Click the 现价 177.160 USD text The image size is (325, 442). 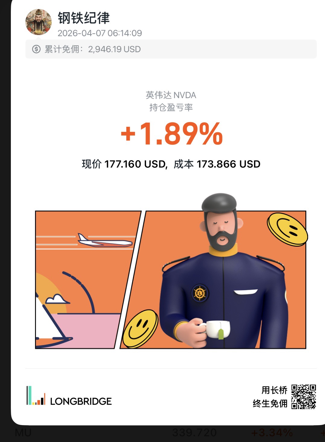coord(124,164)
